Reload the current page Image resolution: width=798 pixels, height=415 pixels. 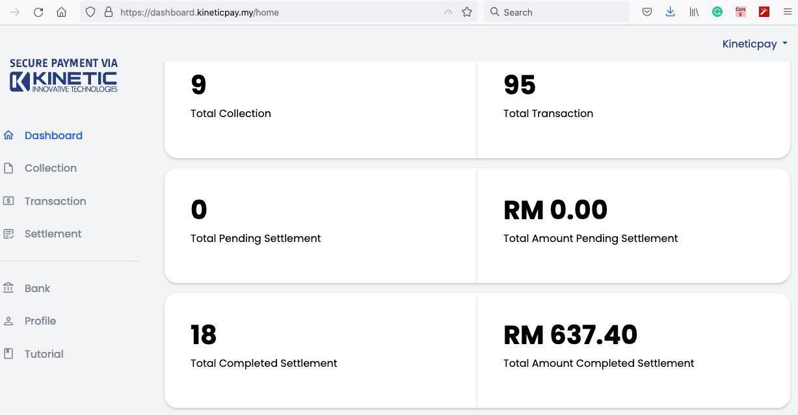point(38,12)
